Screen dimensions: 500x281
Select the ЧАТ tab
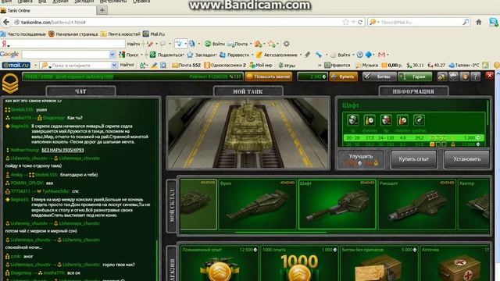pyautogui.click(x=80, y=91)
